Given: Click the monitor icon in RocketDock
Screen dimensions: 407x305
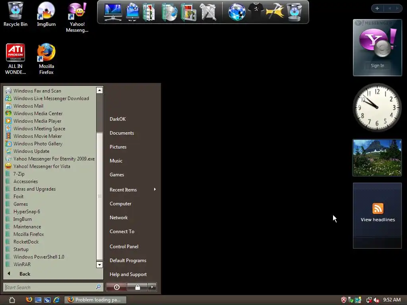Looking at the screenshot, I should pos(112,12).
